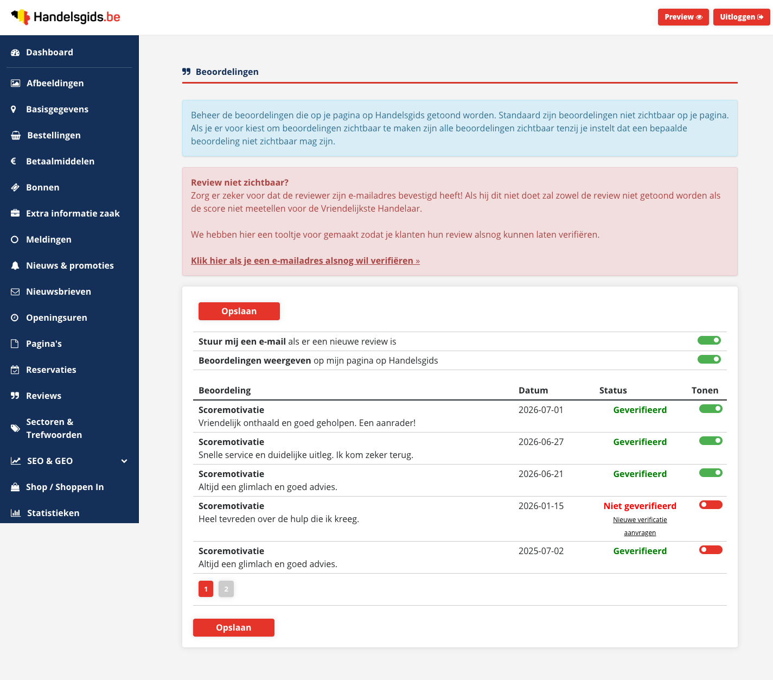773x680 pixels.
Task: Click the Bonnen ticket icon
Action: pyautogui.click(x=15, y=188)
